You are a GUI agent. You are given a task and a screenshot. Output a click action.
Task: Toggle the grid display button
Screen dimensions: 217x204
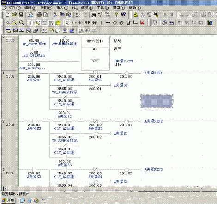[31, 23]
